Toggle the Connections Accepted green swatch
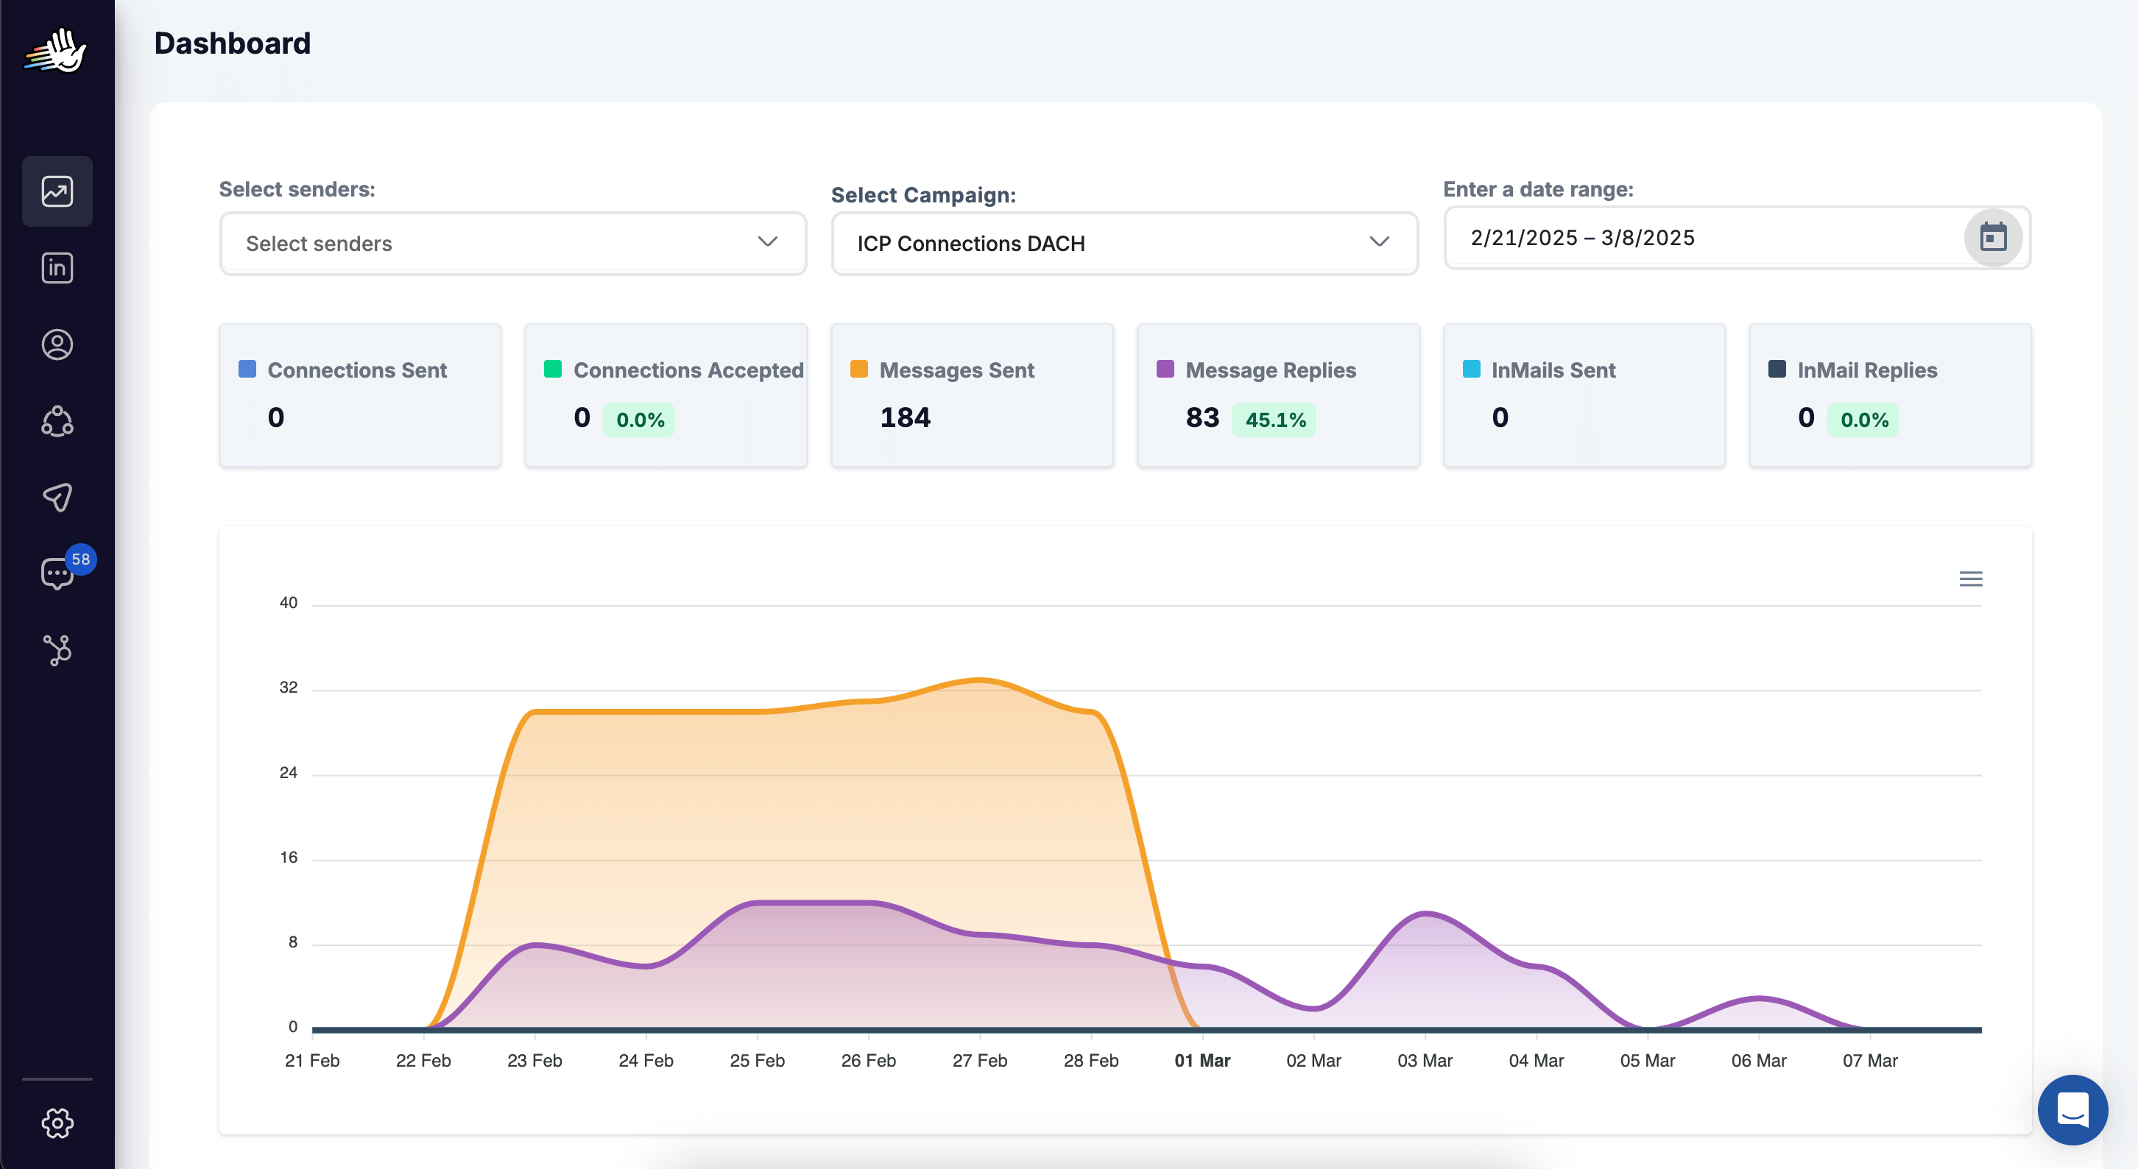2138x1169 pixels. (x=553, y=370)
